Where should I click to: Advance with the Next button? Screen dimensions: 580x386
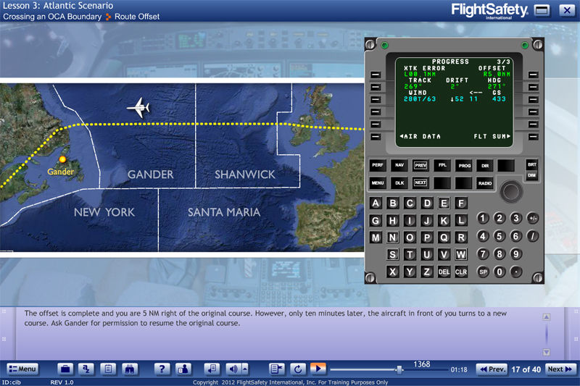tap(560, 369)
